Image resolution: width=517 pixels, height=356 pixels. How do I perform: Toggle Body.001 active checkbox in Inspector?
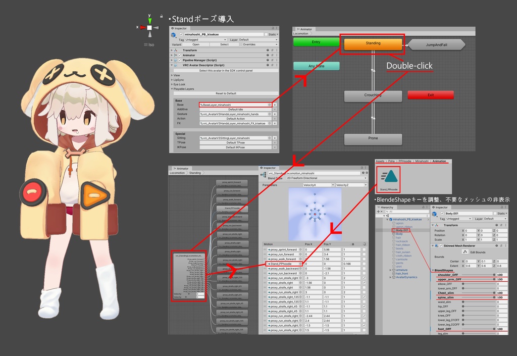pyautogui.click(x=442, y=214)
